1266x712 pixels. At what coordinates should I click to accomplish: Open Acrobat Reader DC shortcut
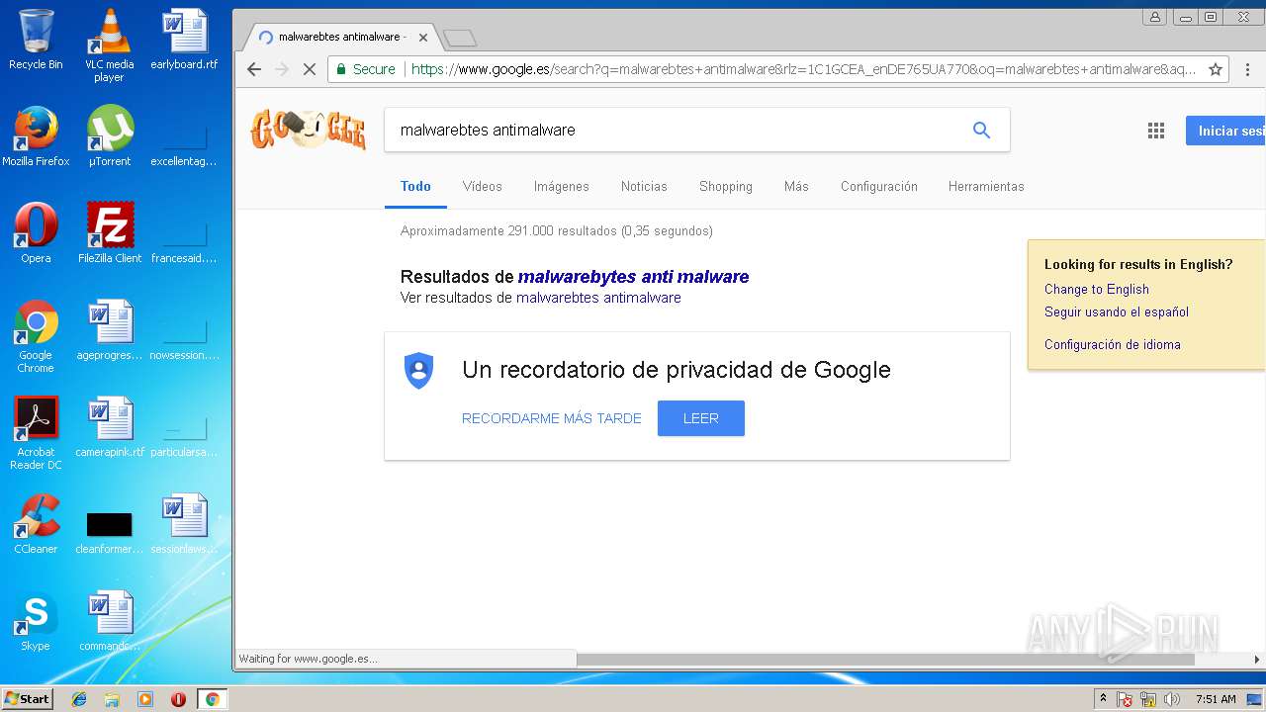36,433
